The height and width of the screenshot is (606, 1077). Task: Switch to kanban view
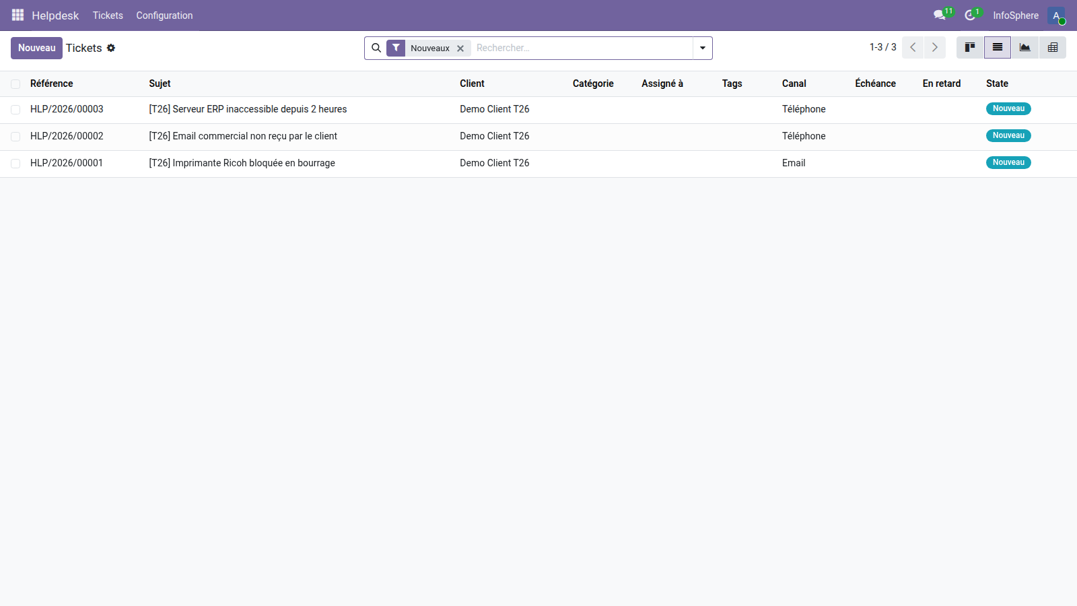tap(969, 47)
